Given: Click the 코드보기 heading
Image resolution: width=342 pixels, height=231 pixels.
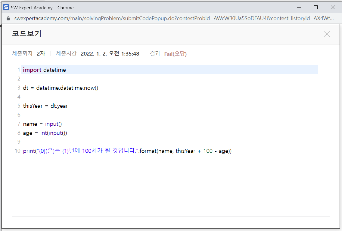Looking at the screenshot, I should (x=26, y=34).
